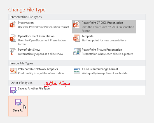Click the PowerPoint 97-2003 Presentation icon

pyautogui.click(x=76, y=25)
